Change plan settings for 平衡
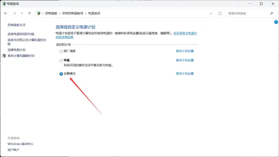Image resolution: width=279 pixels, height=157 pixels. [185, 60]
